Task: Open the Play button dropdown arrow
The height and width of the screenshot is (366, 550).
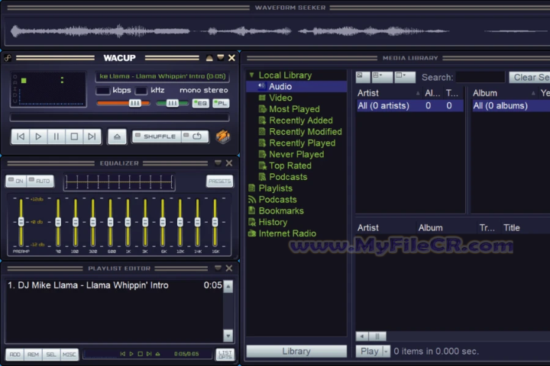Action: 387,352
